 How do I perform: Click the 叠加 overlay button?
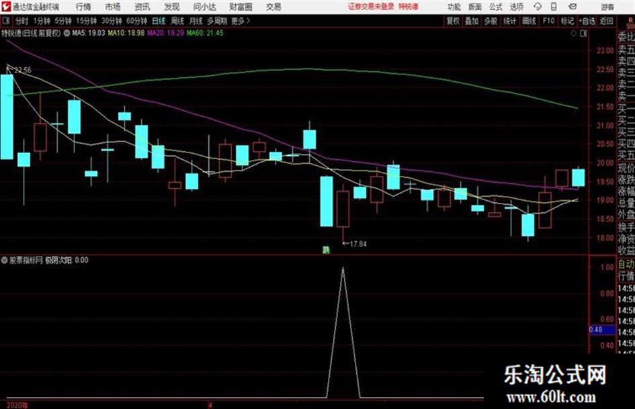point(472,21)
